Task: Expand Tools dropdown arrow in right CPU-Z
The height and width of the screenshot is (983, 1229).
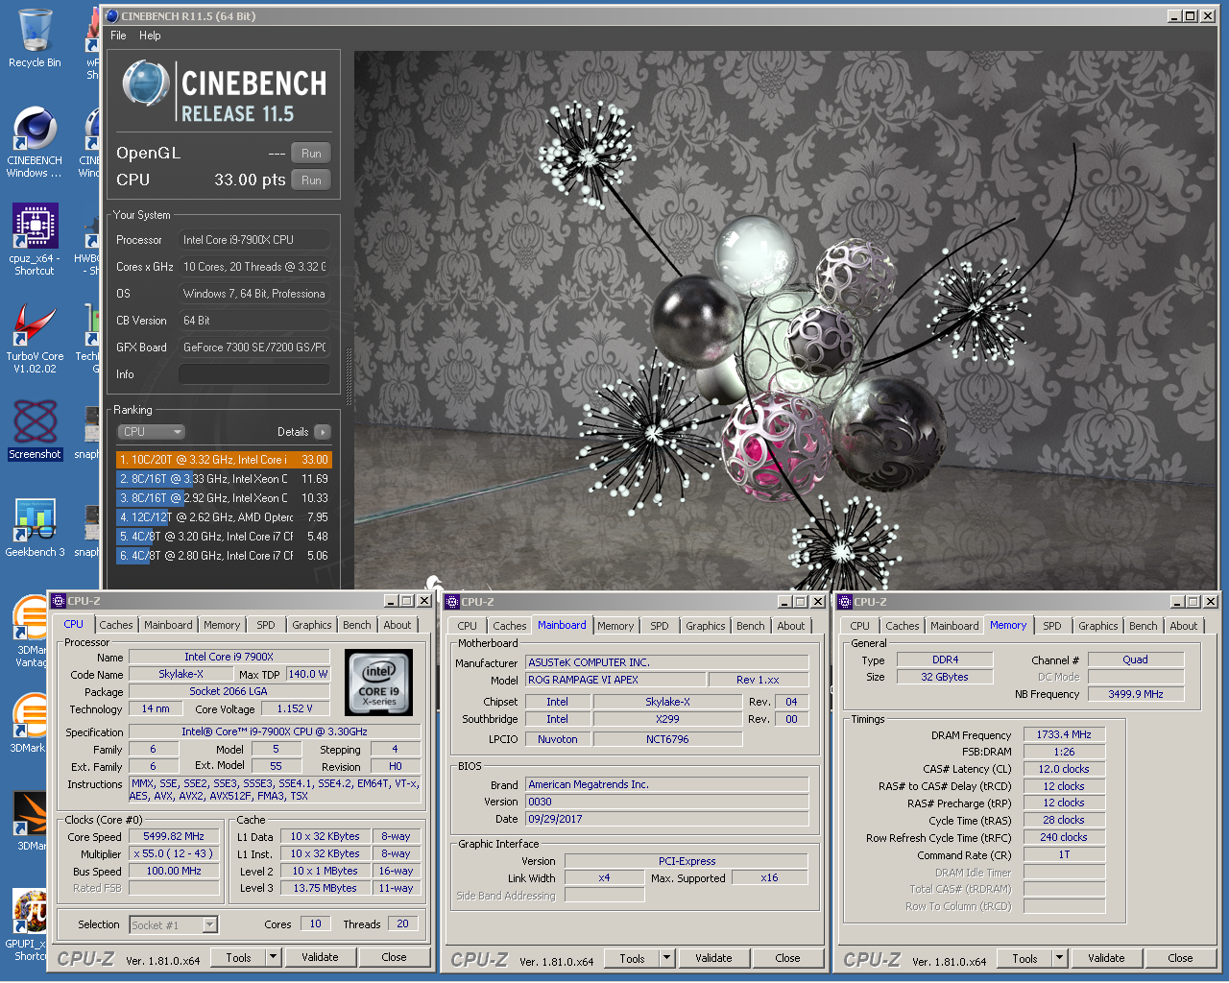Action: [x=1059, y=958]
